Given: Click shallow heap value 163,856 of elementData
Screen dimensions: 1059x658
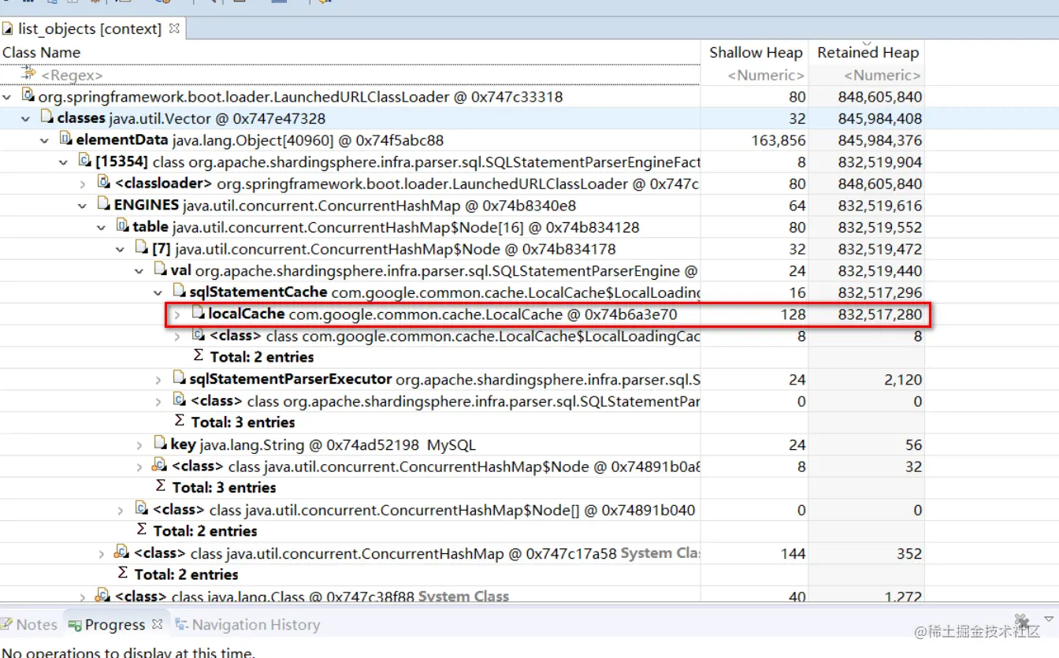Looking at the screenshot, I should point(778,140).
